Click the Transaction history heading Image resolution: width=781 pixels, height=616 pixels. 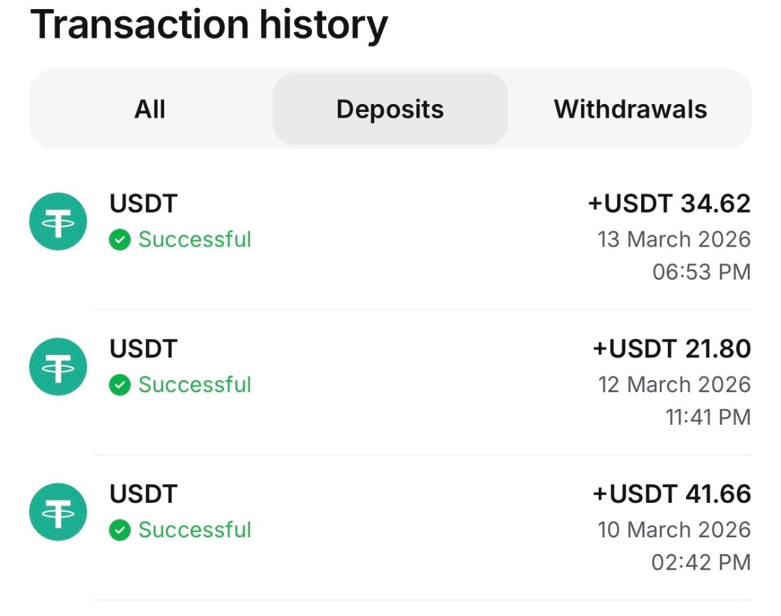[x=209, y=25]
